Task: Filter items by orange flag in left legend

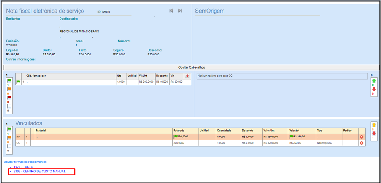Action: click(x=9, y=89)
